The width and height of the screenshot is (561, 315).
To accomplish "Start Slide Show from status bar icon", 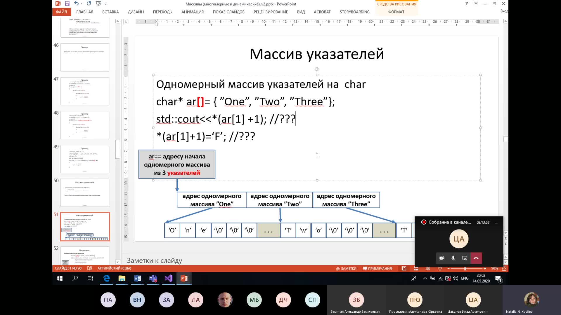I will tap(440, 268).
